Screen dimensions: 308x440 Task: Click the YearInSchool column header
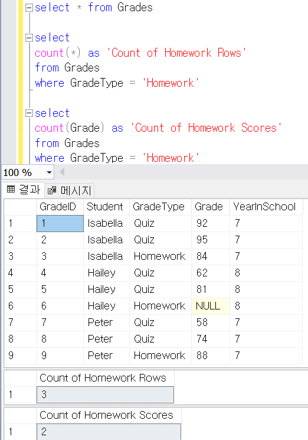point(266,207)
